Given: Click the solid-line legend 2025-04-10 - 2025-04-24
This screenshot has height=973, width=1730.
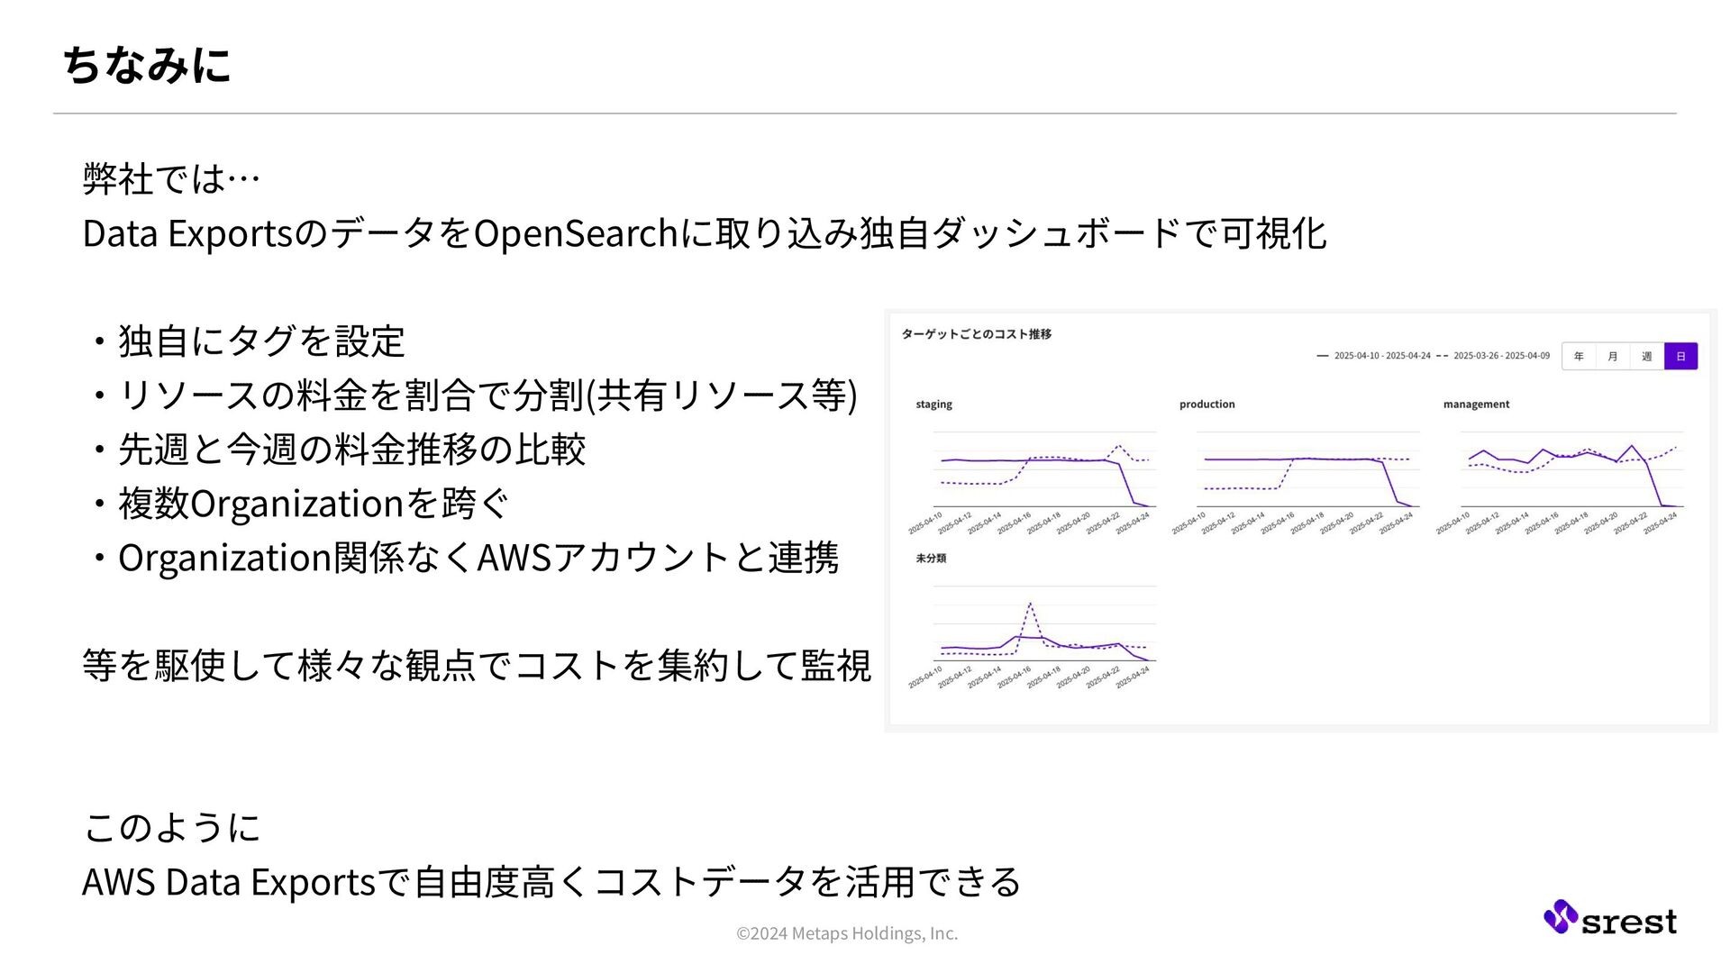Looking at the screenshot, I should coord(1381,356).
